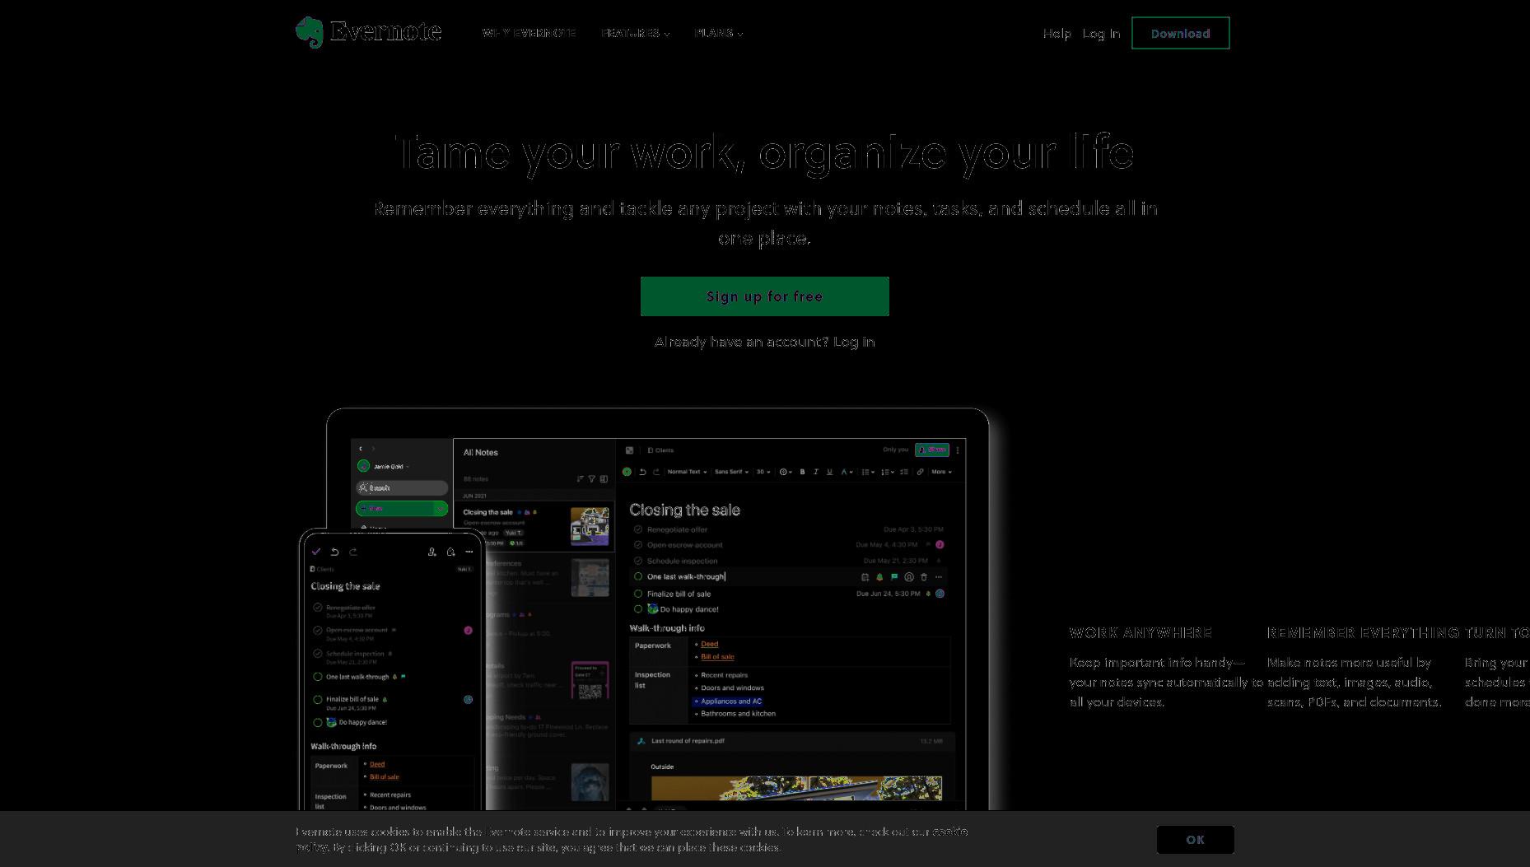Screen dimensions: 1530x867
Task: Open the numbered list dropdown in toolbar
Action: point(887,472)
